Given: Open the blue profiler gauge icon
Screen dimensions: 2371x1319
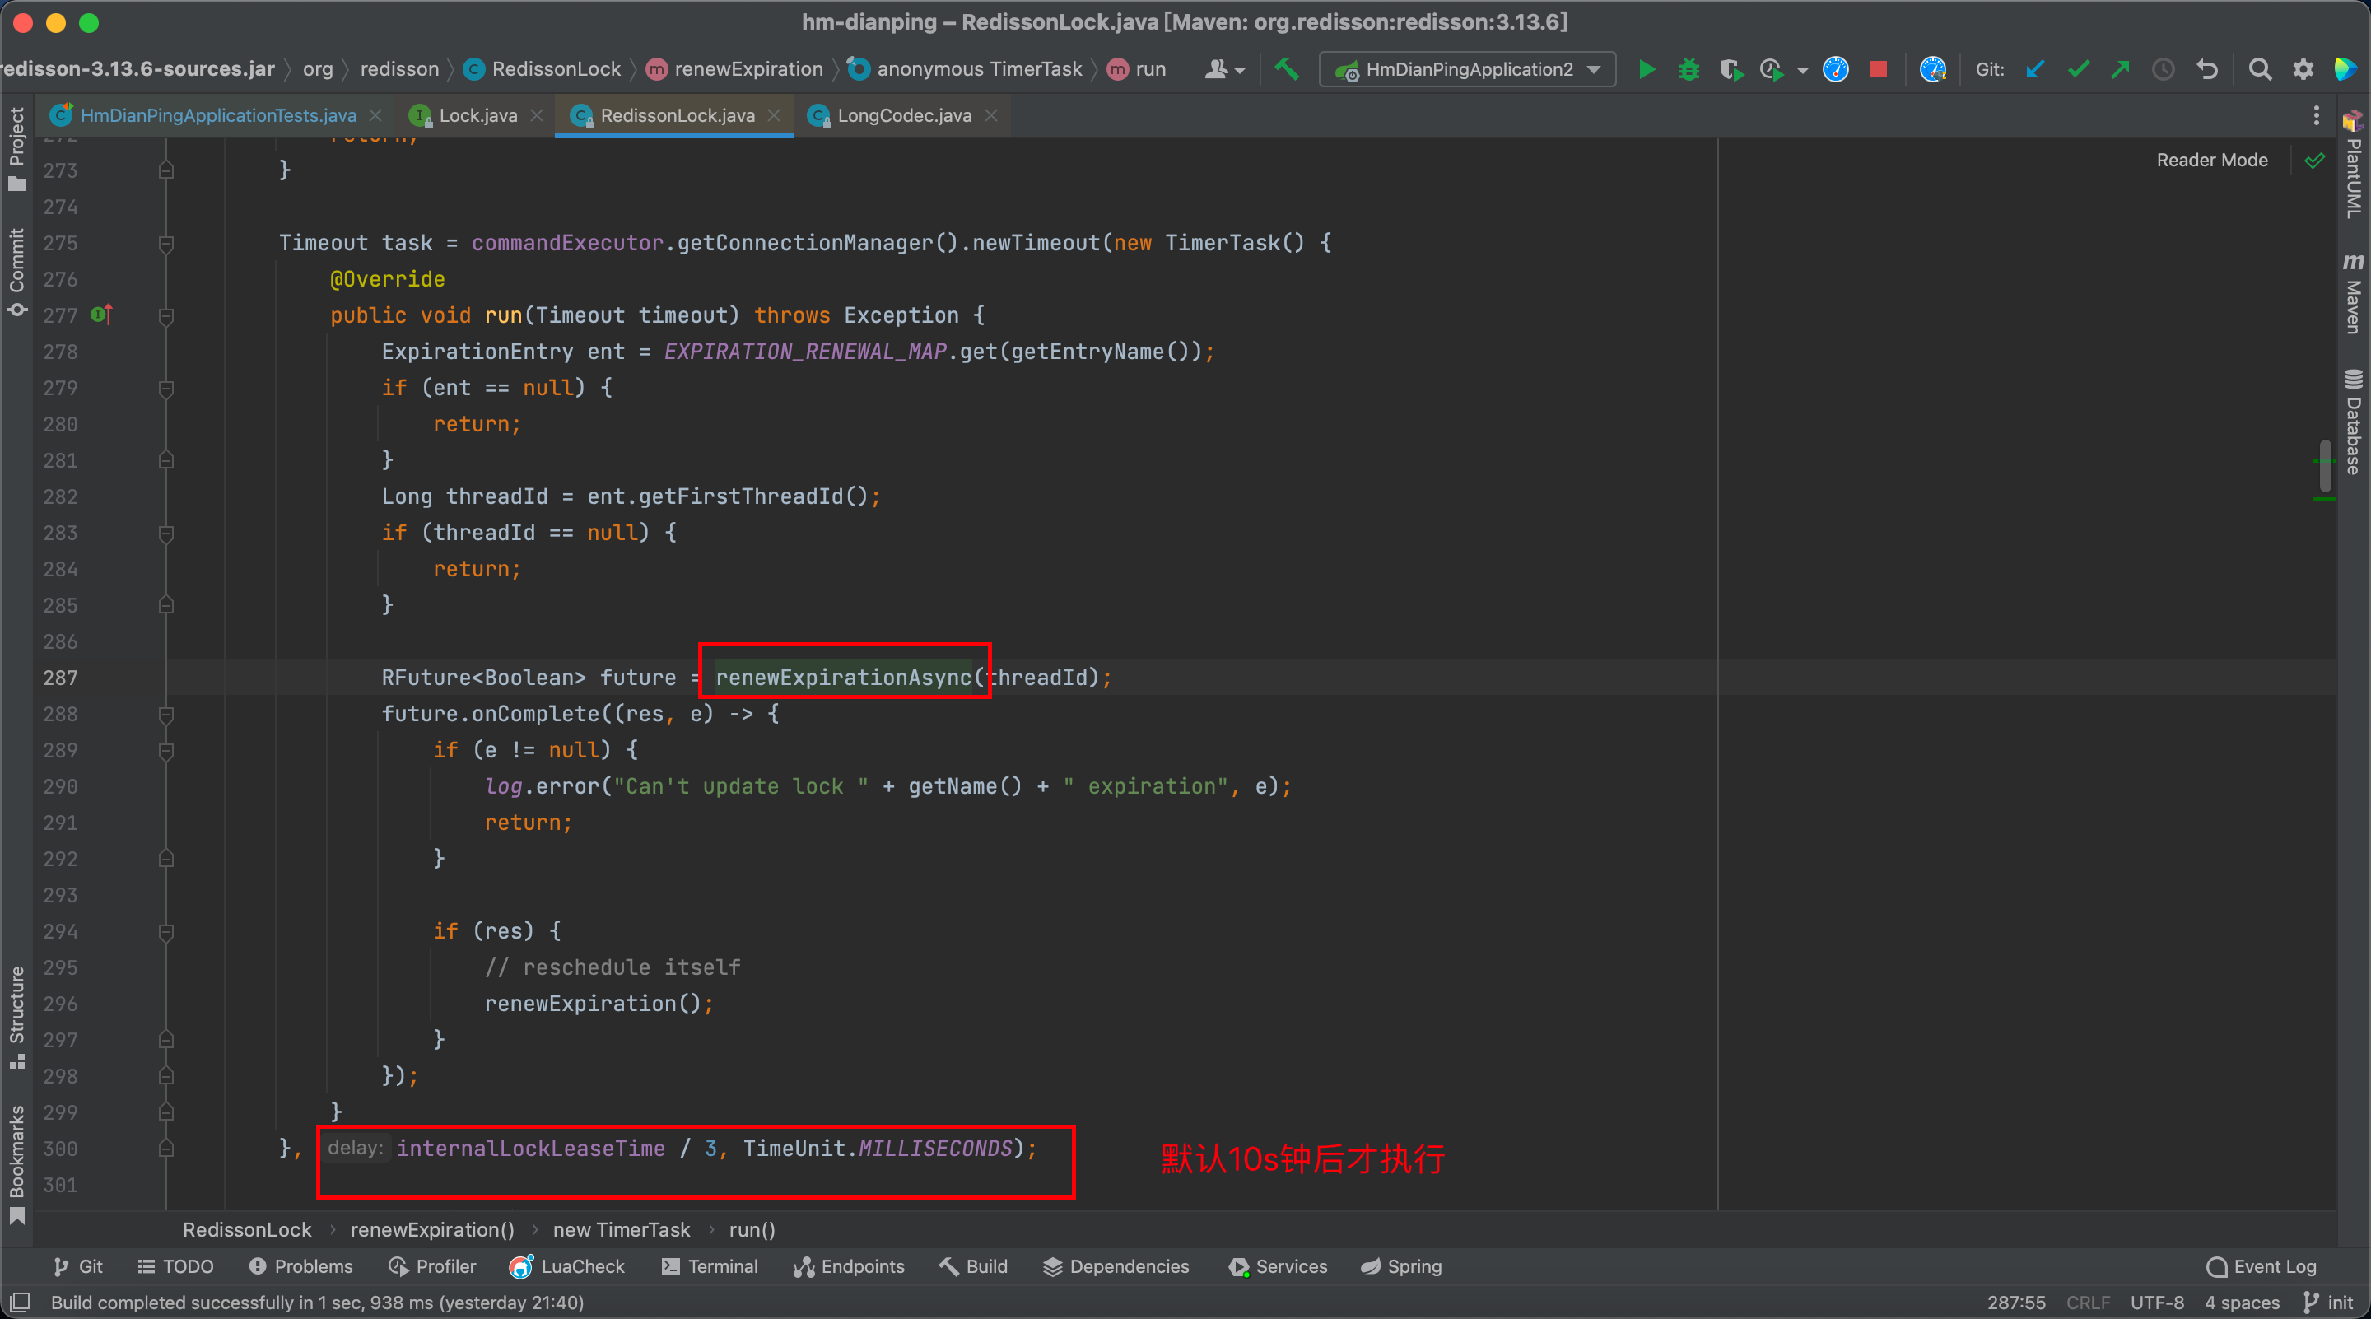Looking at the screenshot, I should (x=1836, y=69).
